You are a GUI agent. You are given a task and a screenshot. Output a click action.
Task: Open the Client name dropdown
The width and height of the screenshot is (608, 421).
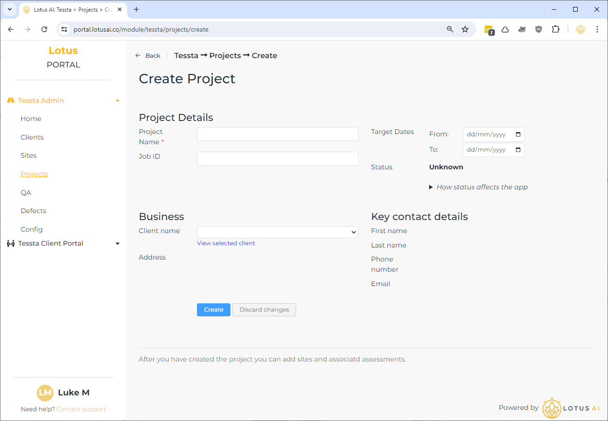277,232
